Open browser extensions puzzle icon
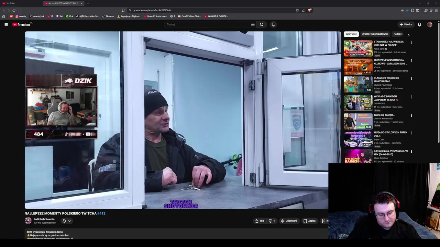The width and height of the screenshot is (440, 247). point(412,10)
